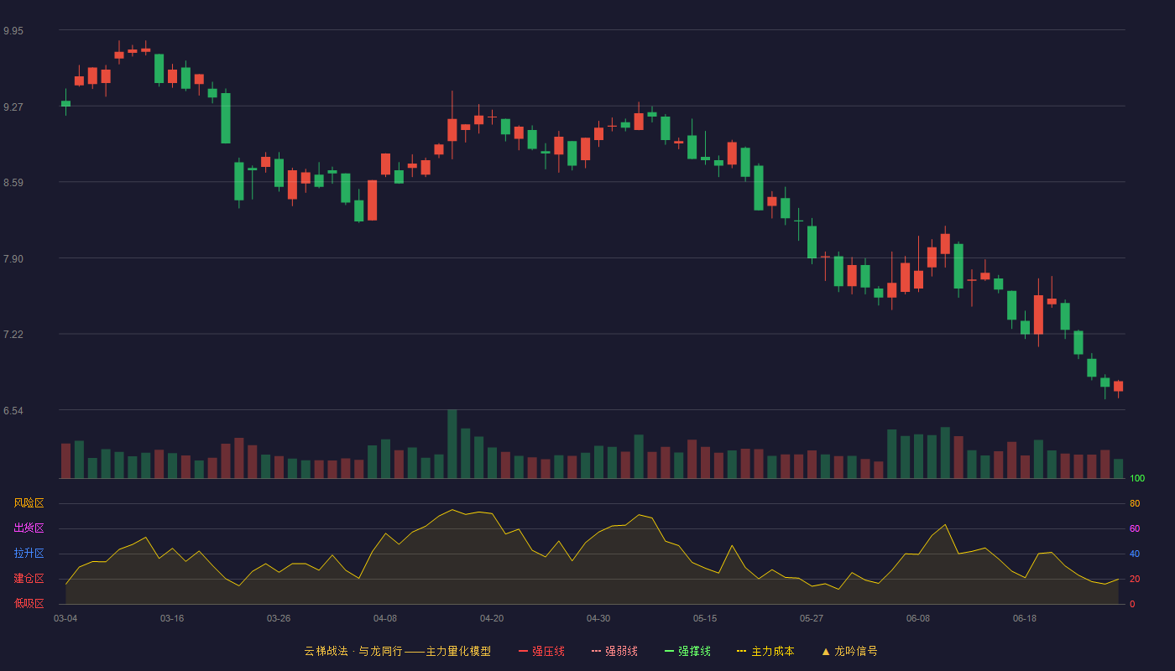Select the final red candlestick at chart end
1175x671 pixels.
click(1118, 387)
